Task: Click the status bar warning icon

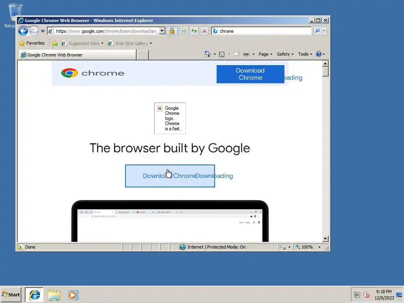Action: click(x=21, y=247)
